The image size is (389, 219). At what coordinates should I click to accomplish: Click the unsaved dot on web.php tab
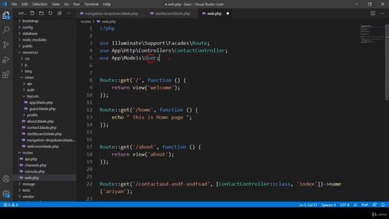pyautogui.click(x=227, y=13)
